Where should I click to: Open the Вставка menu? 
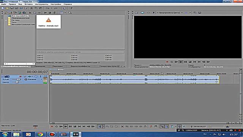pos(28,4)
